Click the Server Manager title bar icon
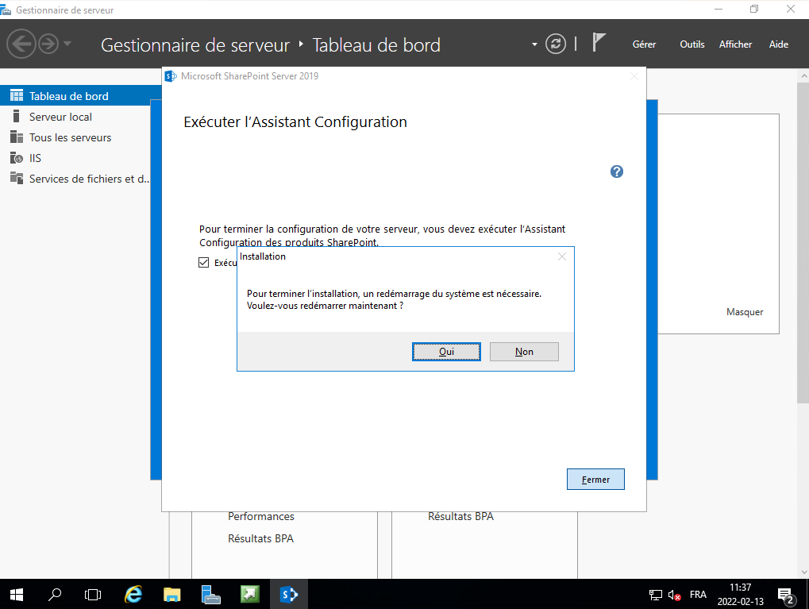The image size is (809, 609). coord(6,10)
